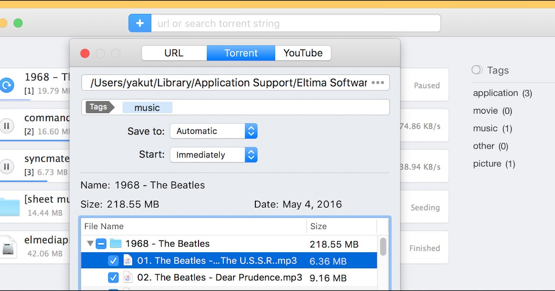The image size is (555, 291).
Task: Filter by other (0) tag
Action: click(491, 145)
